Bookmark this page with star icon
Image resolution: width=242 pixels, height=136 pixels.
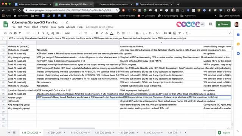point(116,10)
